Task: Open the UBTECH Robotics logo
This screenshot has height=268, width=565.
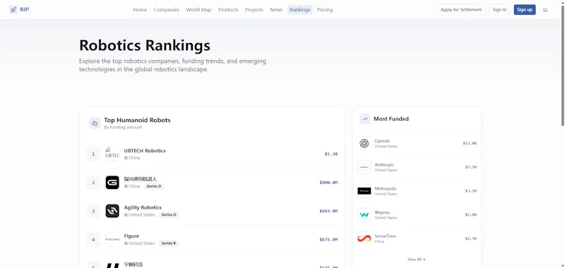Action: tap(112, 154)
